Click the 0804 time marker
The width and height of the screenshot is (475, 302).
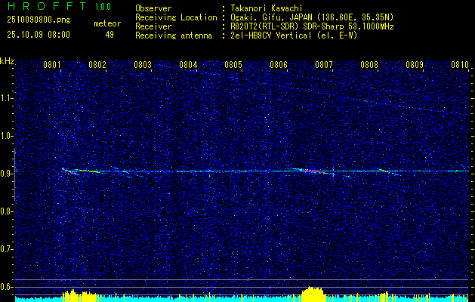(x=188, y=65)
